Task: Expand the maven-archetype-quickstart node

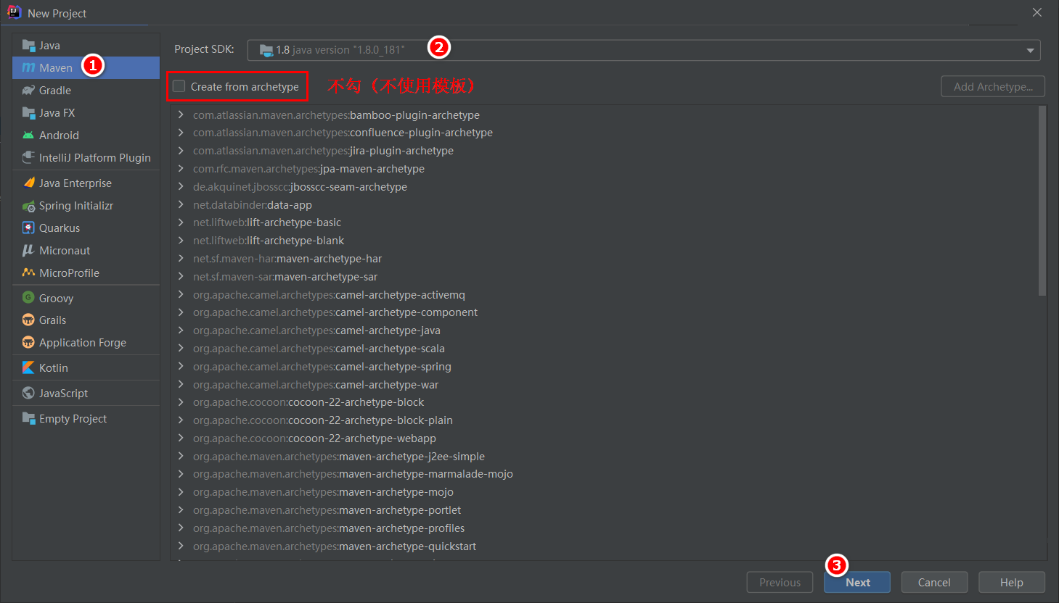Action: tap(181, 546)
